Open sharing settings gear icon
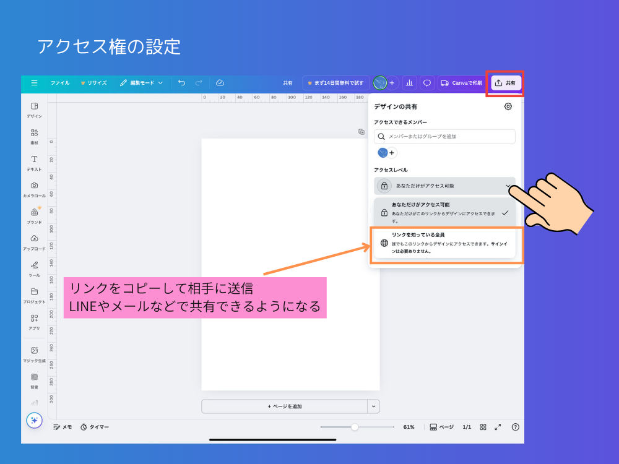The height and width of the screenshot is (464, 619). (x=508, y=106)
